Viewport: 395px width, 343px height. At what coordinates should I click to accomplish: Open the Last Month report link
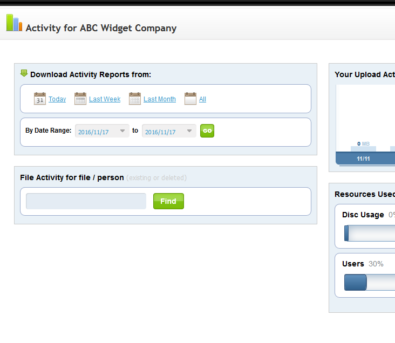tap(160, 99)
